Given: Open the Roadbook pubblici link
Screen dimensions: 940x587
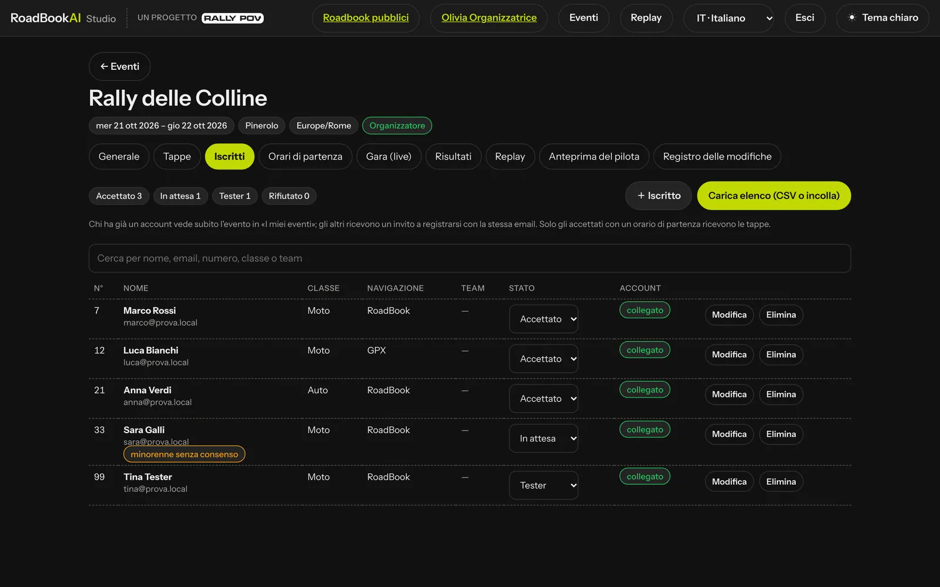Looking at the screenshot, I should coord(366,18).
